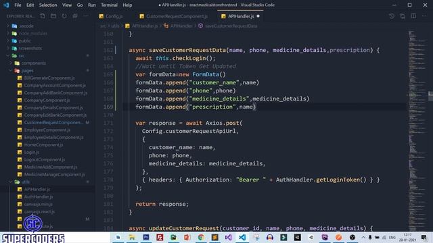Open the Go menu
Viewport: 433px width, 243px height.
(80, 5)
